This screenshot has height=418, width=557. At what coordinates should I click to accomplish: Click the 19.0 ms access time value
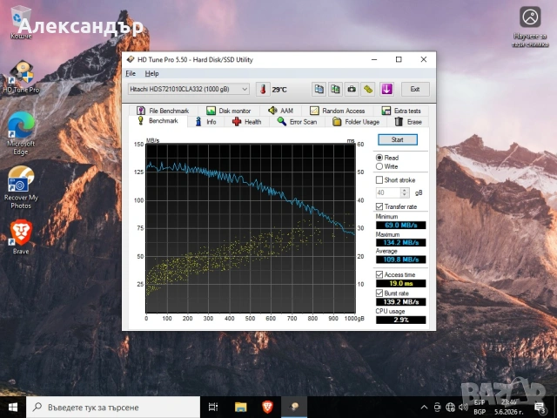tap(400, 283)
